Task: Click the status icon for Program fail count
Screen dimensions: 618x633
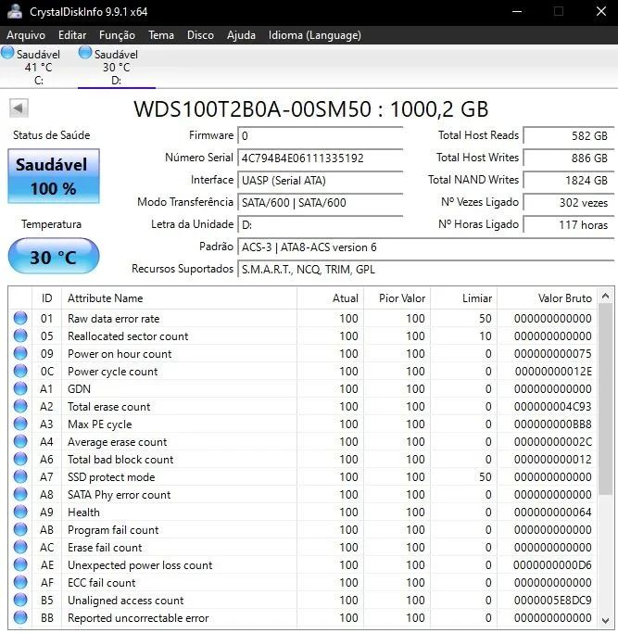Action: tap(20, 529)
